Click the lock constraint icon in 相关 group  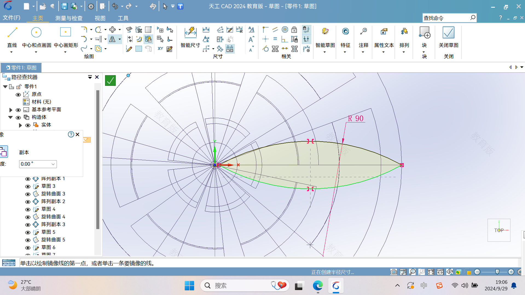[x=294, y=30]
